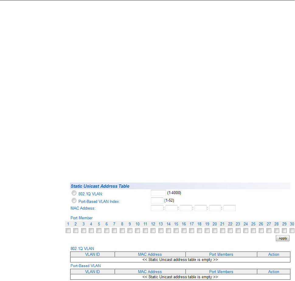
Task: Check port member 23 checkbox
Action: pyautogui.click(x=238, y=231)
